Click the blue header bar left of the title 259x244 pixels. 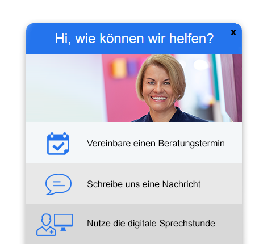(40, 39)
